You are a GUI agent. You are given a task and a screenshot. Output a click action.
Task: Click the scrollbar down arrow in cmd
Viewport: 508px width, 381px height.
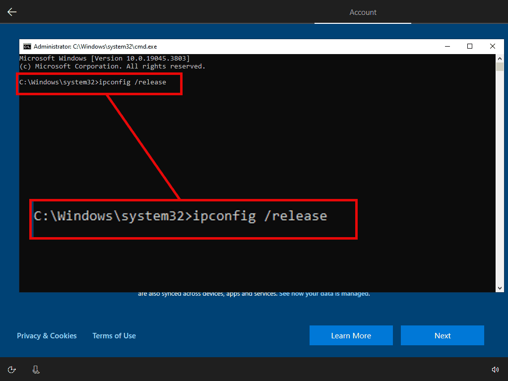(500, 288)
